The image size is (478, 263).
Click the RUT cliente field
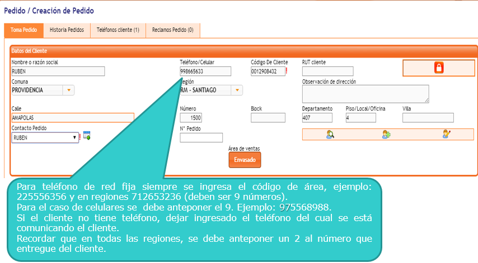pyautogui.click(x=327, y=71)
